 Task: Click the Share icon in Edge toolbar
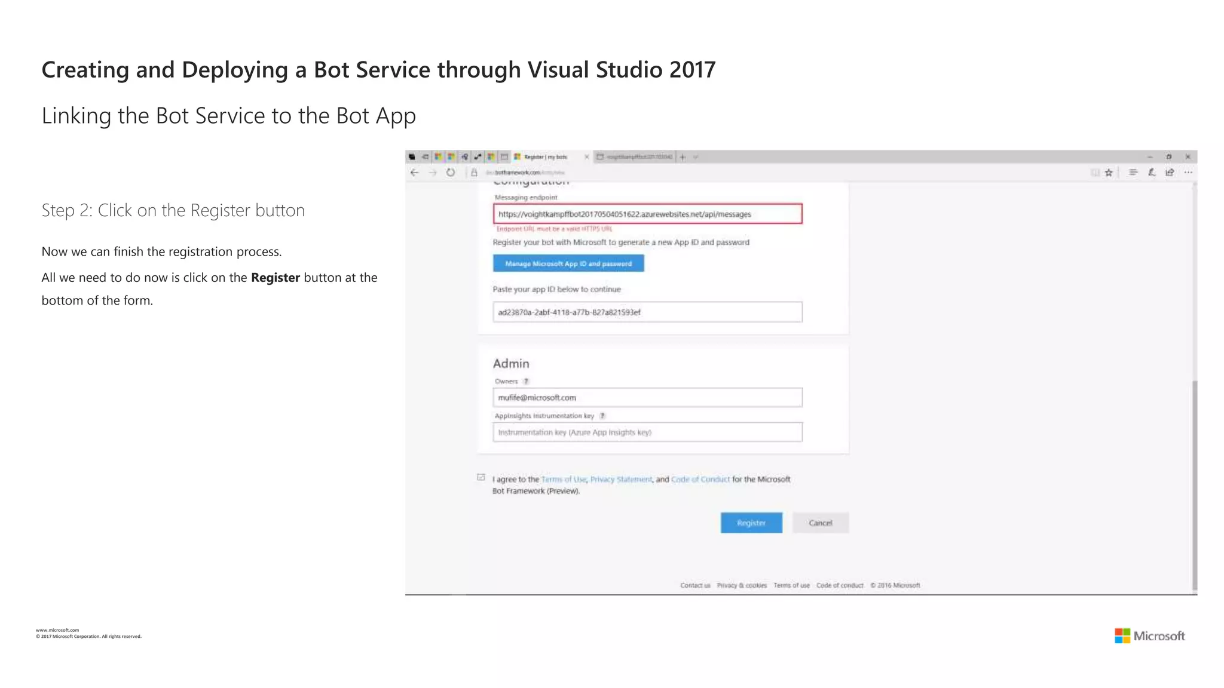[x=1170, y=173]
